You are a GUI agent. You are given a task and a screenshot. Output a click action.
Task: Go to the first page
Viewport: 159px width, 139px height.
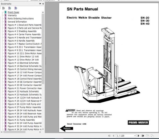pyautogui.click(x=109, y=136)
